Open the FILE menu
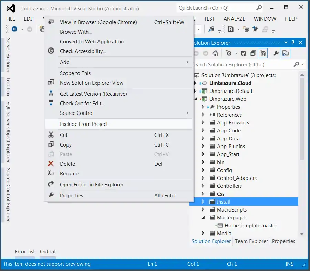310x271 pixels. [10, 19]
